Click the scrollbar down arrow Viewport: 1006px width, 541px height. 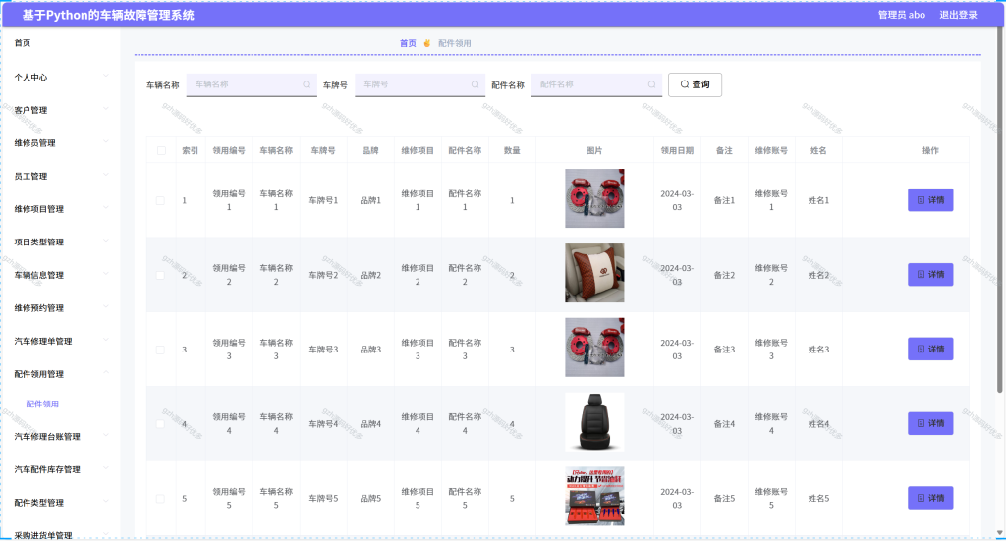999,533
